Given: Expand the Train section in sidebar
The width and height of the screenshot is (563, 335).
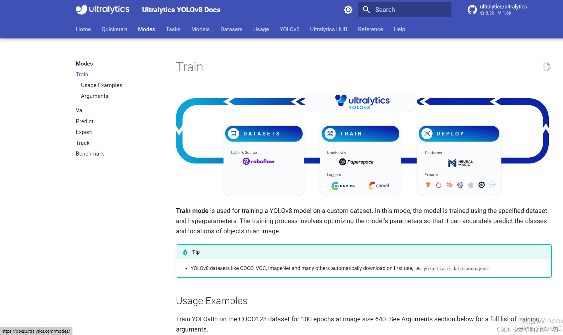Looking at the screenshot, I should click(82, 74).
